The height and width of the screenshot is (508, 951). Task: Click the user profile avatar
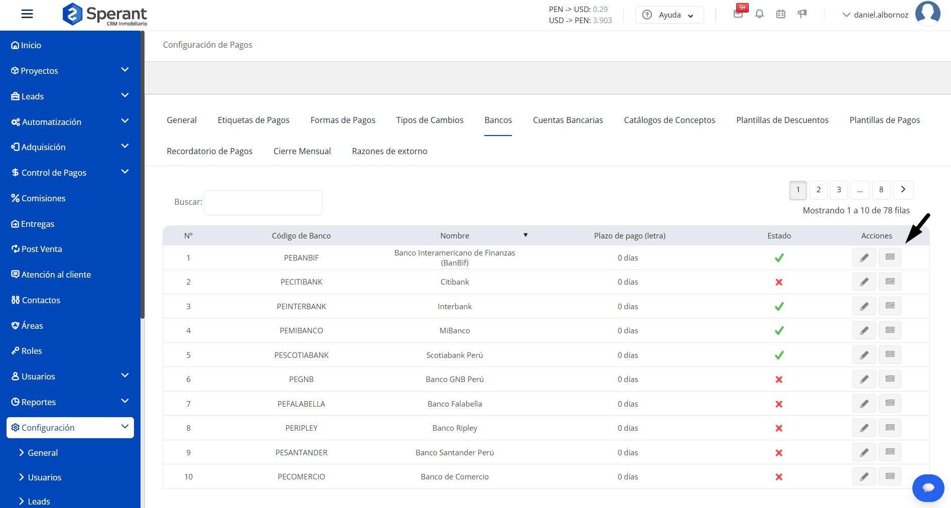coord(927,14)
